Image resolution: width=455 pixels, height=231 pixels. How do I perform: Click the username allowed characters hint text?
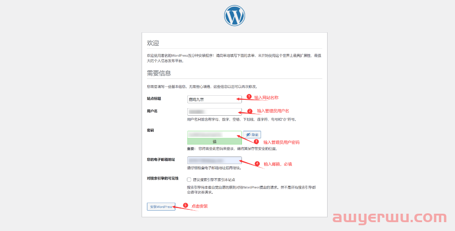pos(242,119)
